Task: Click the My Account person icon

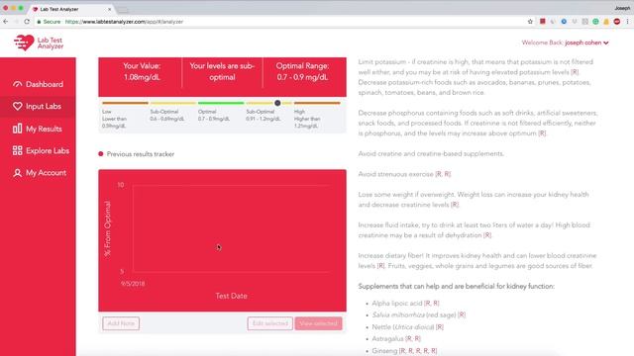Action: coord(17,173)
